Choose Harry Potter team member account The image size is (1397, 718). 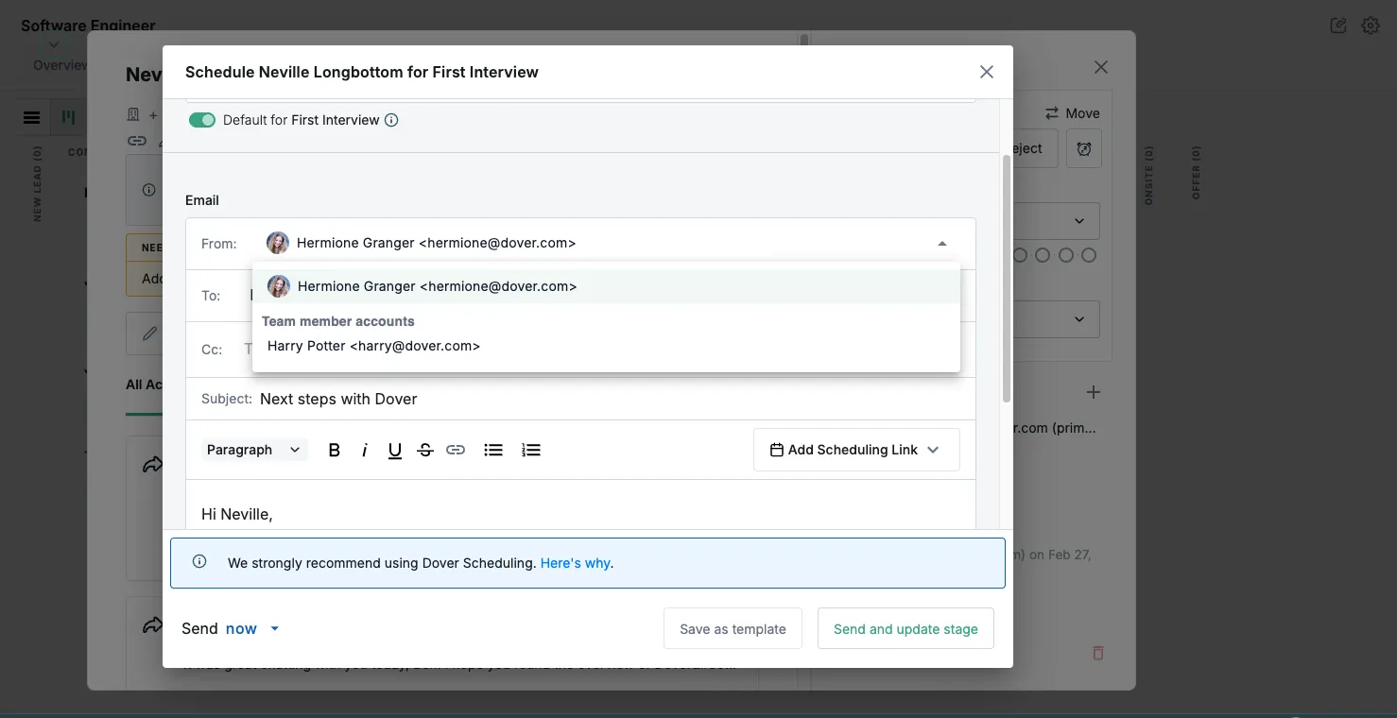click(606, 346)
